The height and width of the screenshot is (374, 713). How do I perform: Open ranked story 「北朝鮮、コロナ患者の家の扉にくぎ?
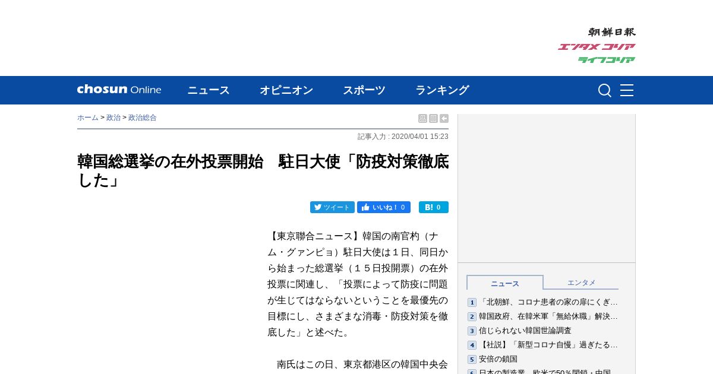click(548, 302)
